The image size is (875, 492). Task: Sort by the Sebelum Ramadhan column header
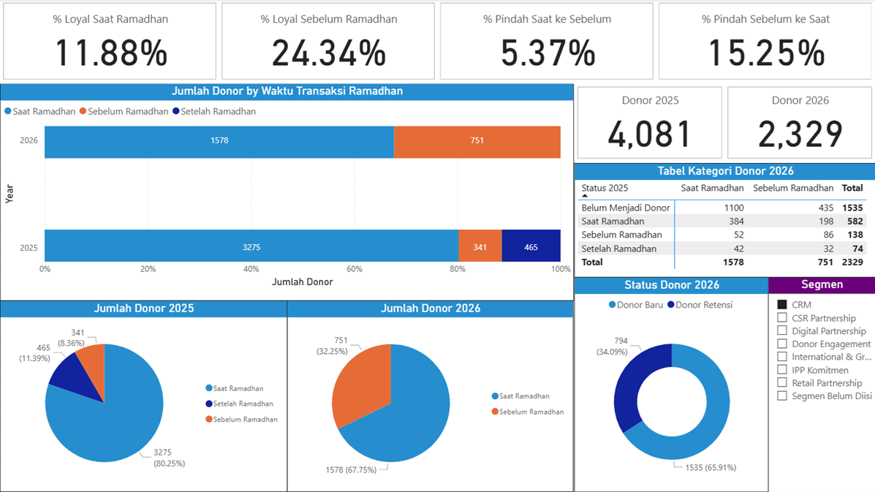pyautogui.click(x=793, y=188)
